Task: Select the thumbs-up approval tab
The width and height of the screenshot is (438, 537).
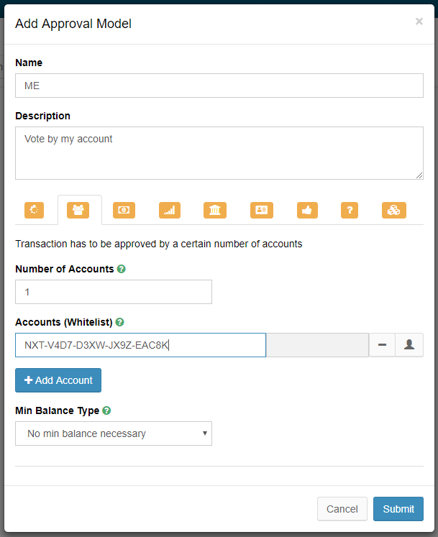Action: (307, 210)
